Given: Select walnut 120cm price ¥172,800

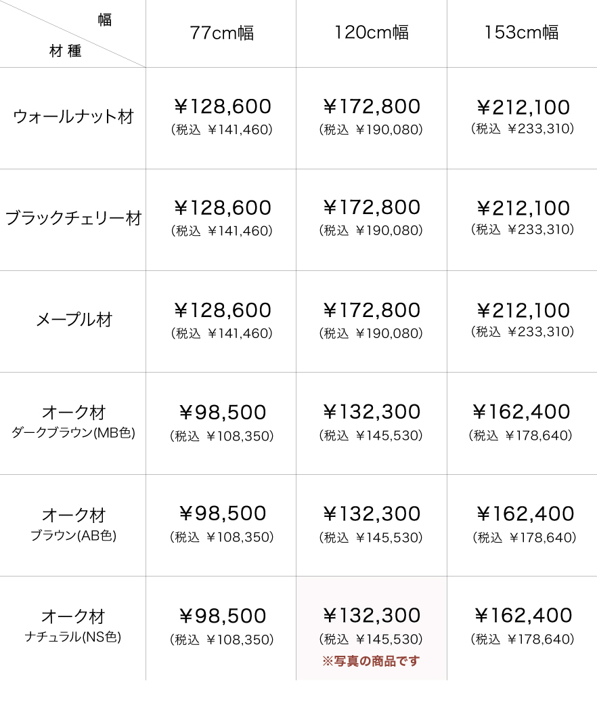Looking at the screenshot, I should 372,107.
